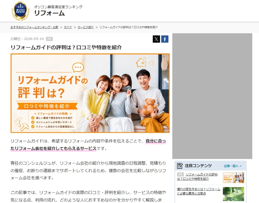Open おすすめのリフォームランキング・比較 breadcrumb
This screenshot has height=203, width=259.
[34, 27]
